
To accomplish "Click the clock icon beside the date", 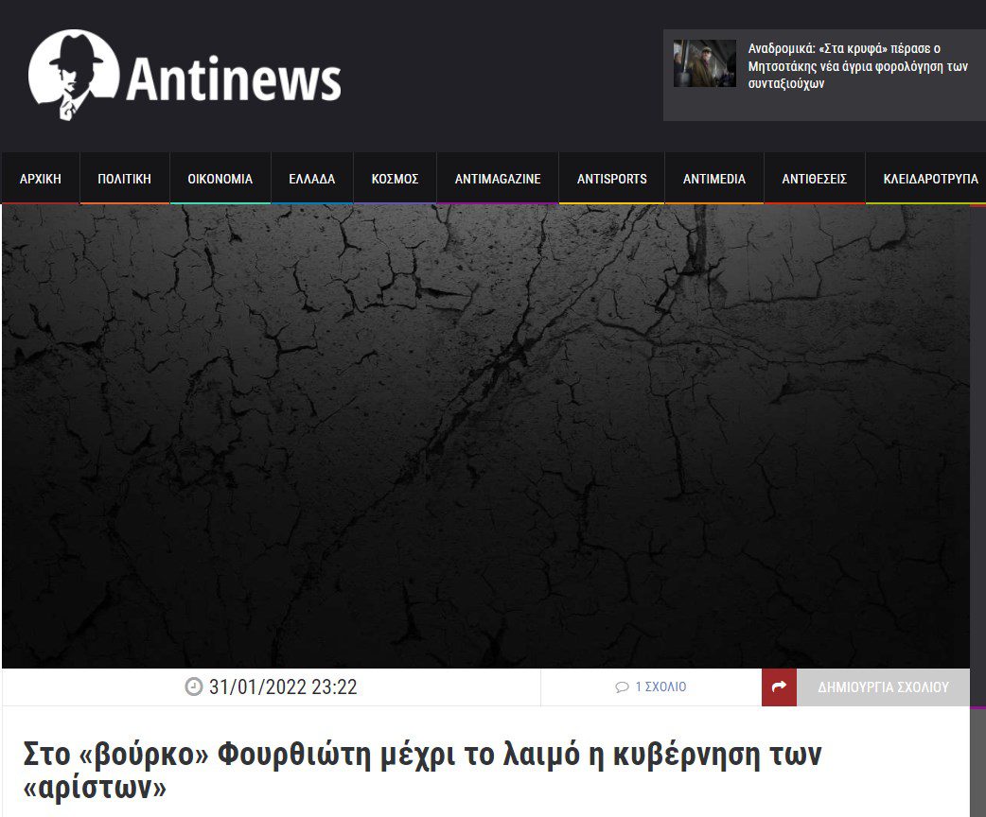I will click(x=194, y=687).
